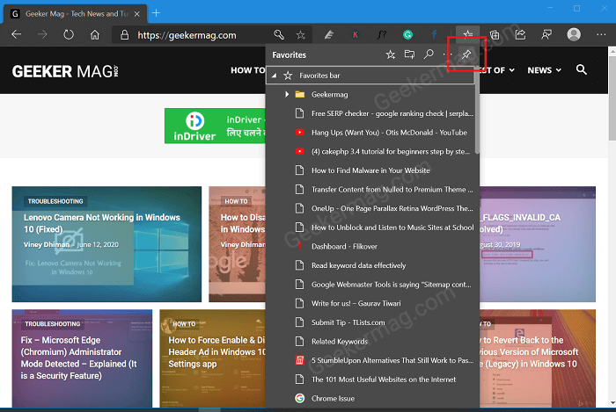This screenshot has width=616, height=412.
Task: Open 5 StumbleUpon Alternatives favorite
Action: pos(372,360)
